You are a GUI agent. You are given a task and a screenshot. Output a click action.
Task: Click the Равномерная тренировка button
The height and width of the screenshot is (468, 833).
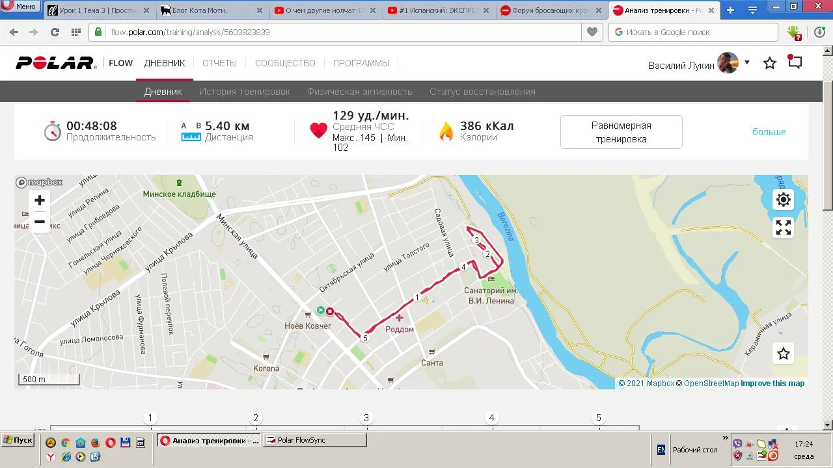tap(621, 132)
